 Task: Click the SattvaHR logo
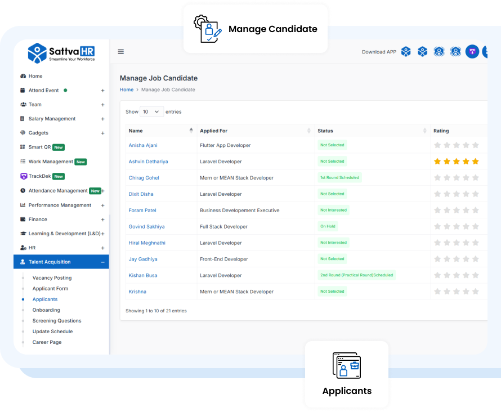(61, 53)
